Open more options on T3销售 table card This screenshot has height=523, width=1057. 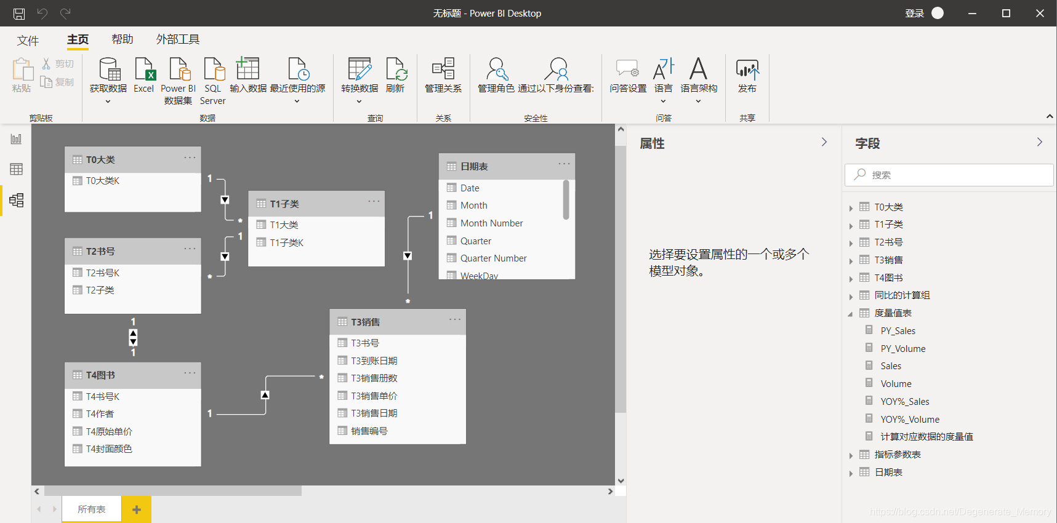tap(455, 319)
